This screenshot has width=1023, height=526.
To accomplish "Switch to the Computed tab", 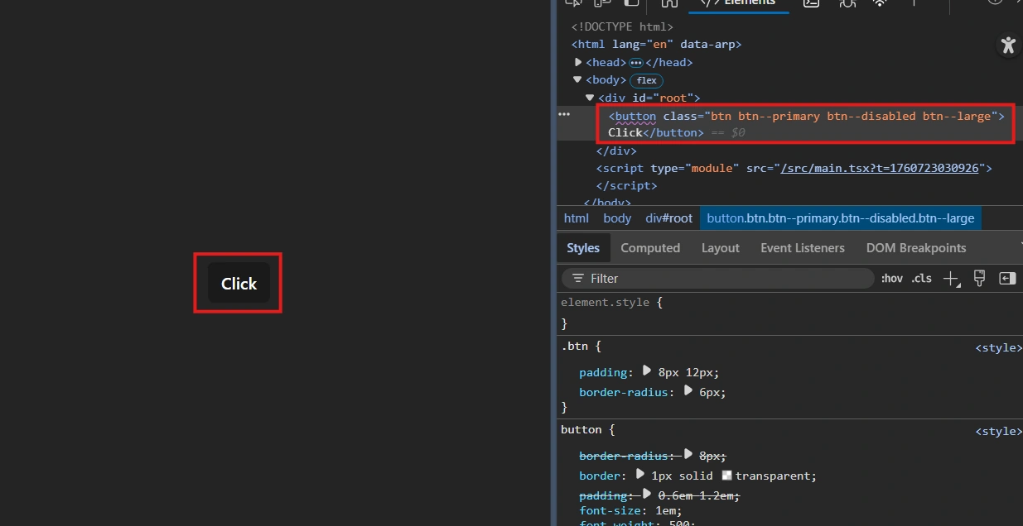I will point(650,248).
